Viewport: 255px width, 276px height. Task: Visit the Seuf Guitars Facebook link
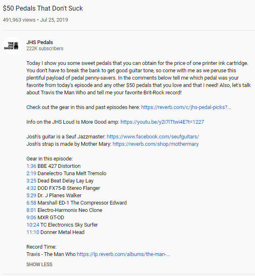click(153, 136)
